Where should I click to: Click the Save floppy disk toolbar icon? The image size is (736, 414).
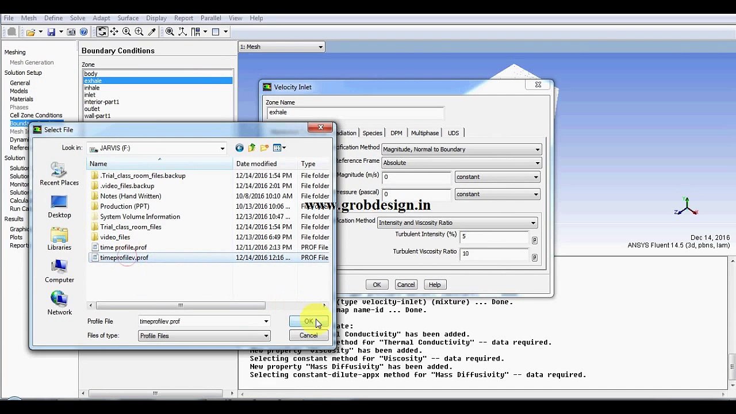[x=51, y=32]
